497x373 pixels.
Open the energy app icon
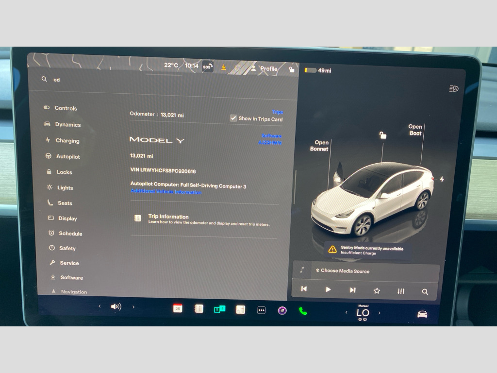pyautogui.click(x=241, y=309)
